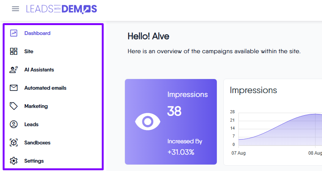Navigate to Marketing text label
Screen dimensions: 322x171
coord(36,106)
